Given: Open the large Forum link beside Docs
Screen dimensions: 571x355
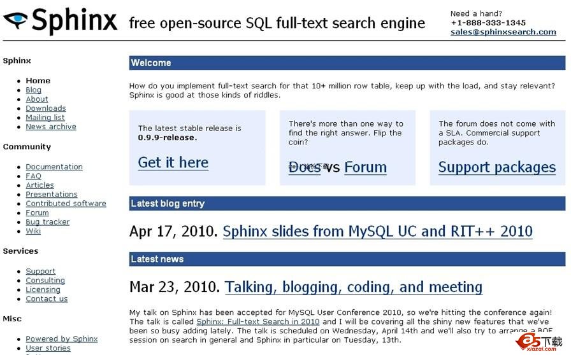Looking at the screenshot, I should click(x=365, y=167).
